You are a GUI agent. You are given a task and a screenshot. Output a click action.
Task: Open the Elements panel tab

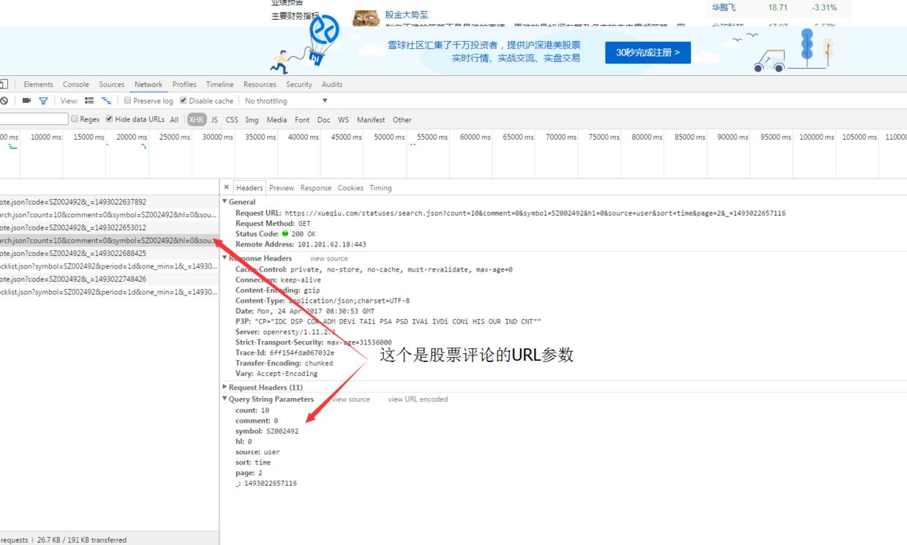tap(38, 84)
